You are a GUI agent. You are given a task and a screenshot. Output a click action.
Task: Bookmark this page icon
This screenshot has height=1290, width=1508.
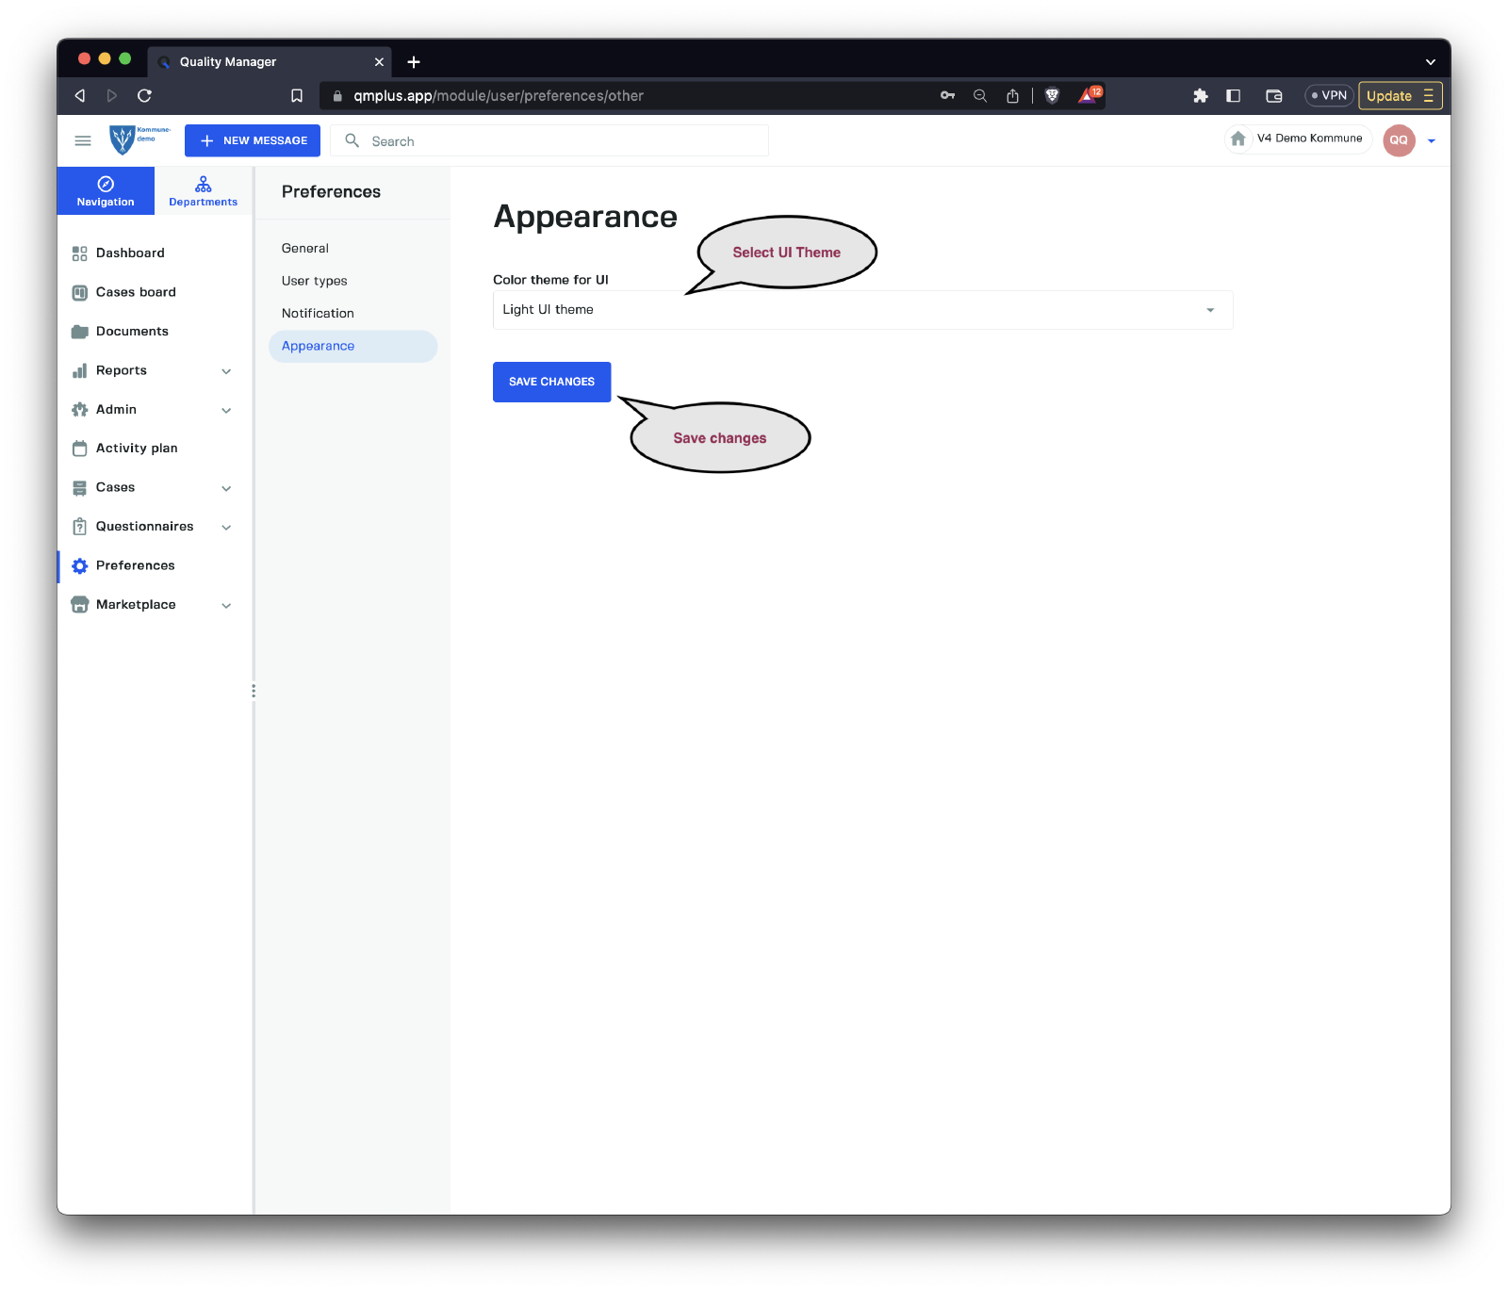pos(297,95)
